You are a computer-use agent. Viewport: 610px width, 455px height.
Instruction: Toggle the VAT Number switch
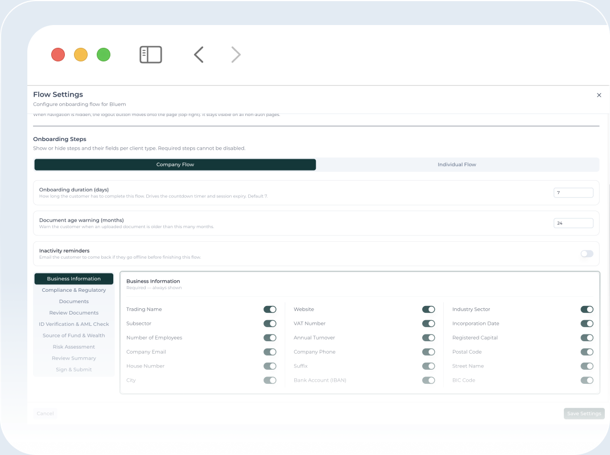tap(428, 324)
